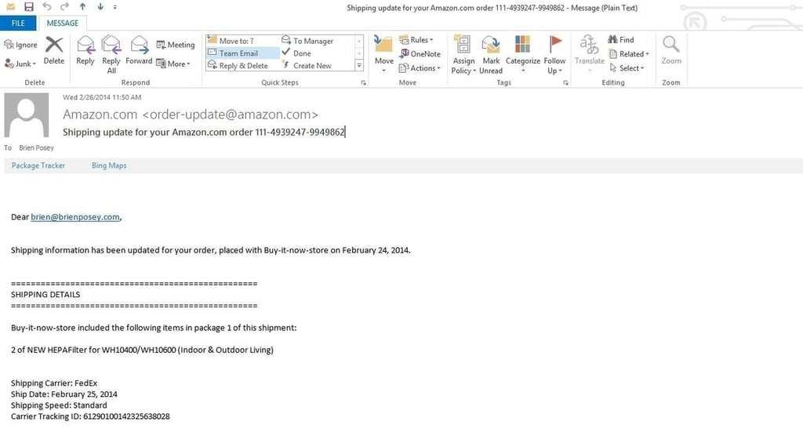Click recipient name Brien Posey
Screen dimensions: 803x429
click(x=36, y=148)
